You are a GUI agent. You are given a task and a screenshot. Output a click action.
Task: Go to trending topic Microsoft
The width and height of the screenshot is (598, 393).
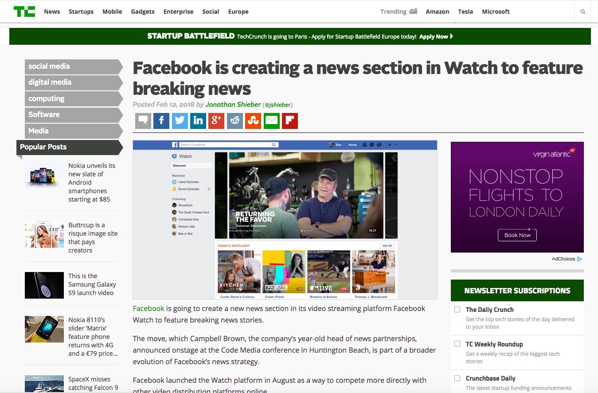(496, 12)
